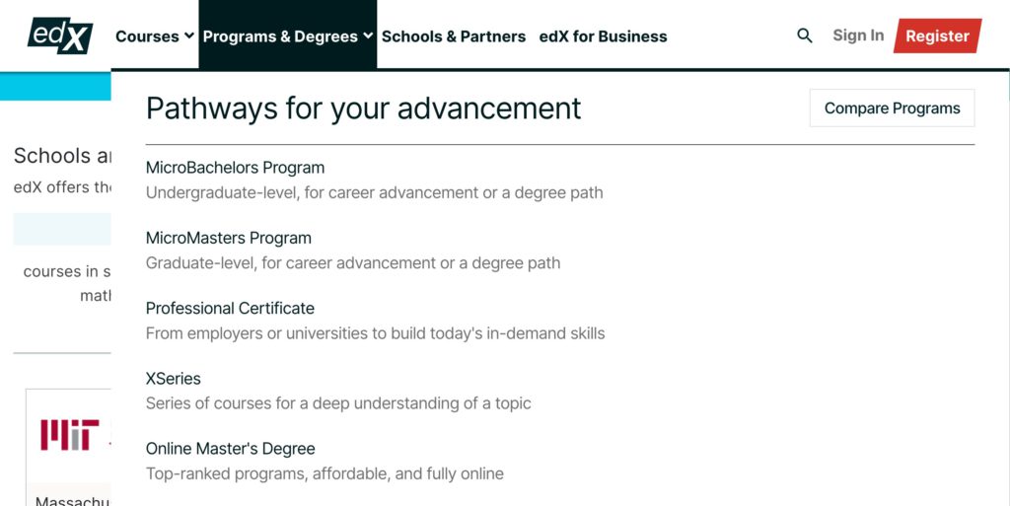Click the Compare Programs button

click(892, 108)
